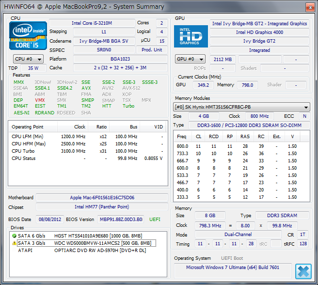Select the 800.0 frequency timing row
This screenshot has height=285, width=318.
241,146
